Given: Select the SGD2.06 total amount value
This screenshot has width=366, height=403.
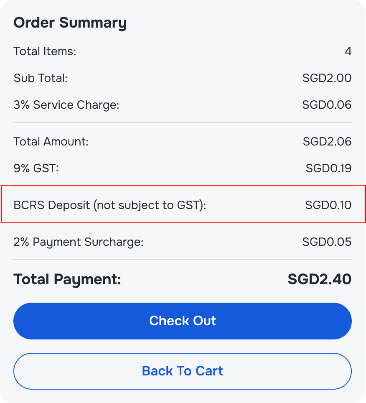Looking at the screenshot, I should tap(327, 142).
